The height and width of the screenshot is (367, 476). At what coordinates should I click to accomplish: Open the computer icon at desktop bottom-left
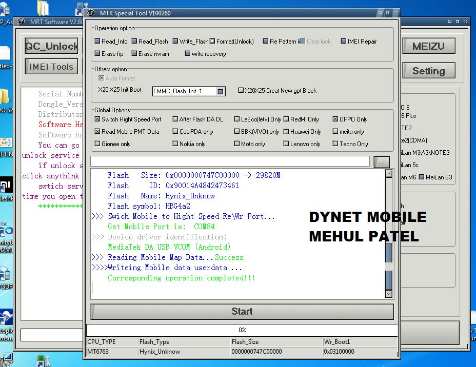point(7,359)
